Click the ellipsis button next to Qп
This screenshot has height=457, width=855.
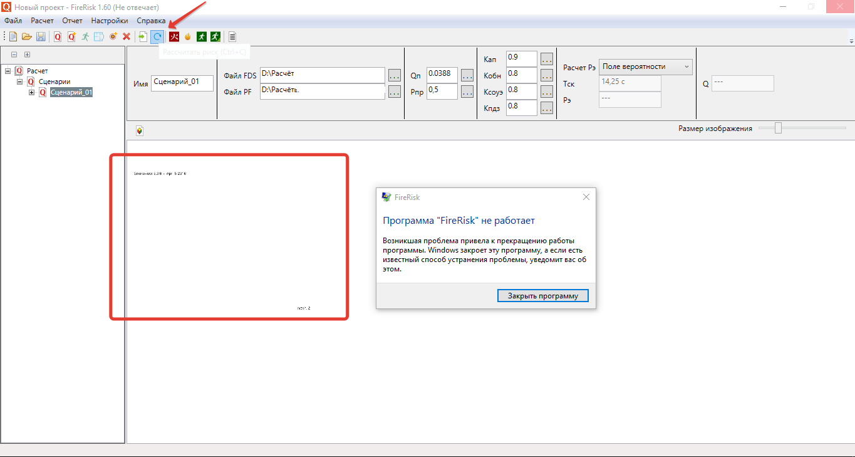point(467,75)
